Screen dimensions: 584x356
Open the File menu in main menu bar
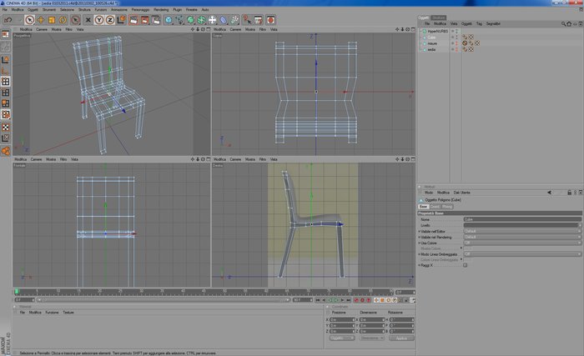[4, 10]
